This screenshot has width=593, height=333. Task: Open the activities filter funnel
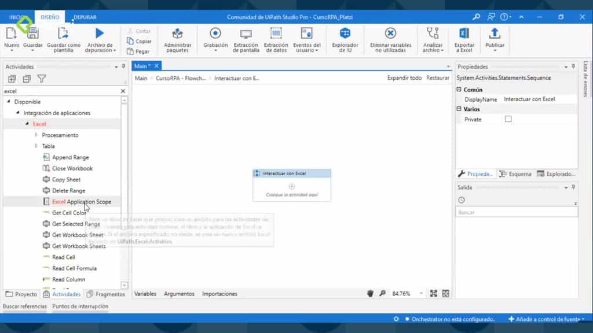tap(42, 79)
